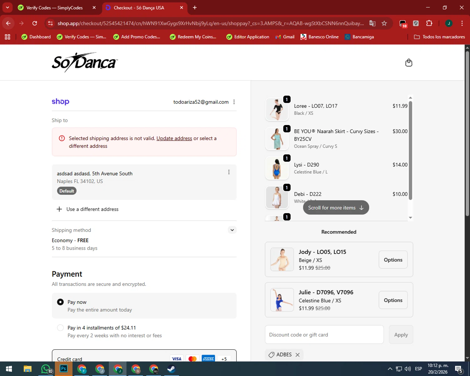Viewport: 470px width, 376px height.
Task: Click the plus icon for different address
Action: (x=59, y=209)
